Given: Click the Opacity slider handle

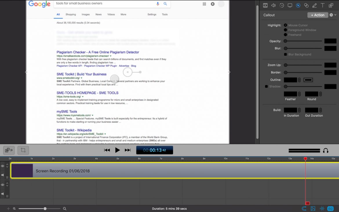Looking at the screenshot, I should point(285,41).
